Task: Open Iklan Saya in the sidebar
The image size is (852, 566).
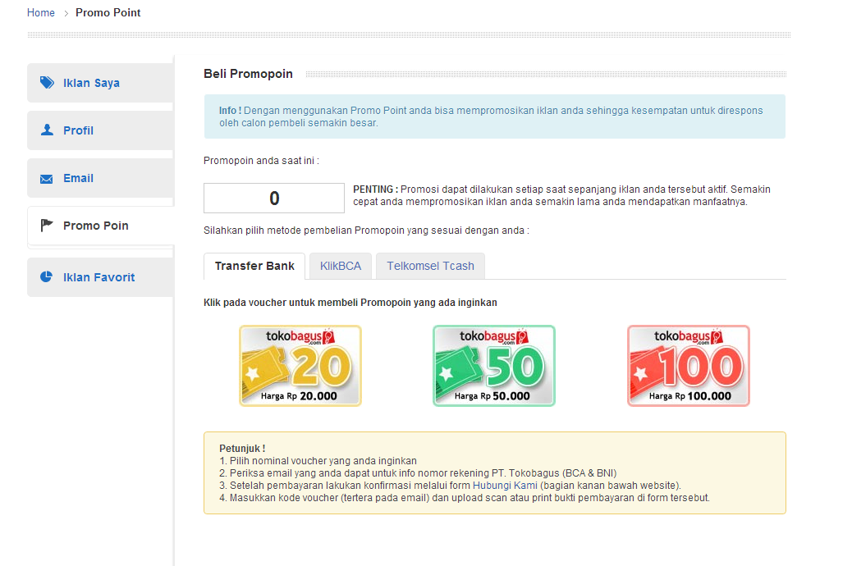Action: click(91, 83)
